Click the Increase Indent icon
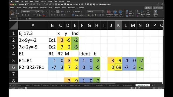Viewport: 173px width, 97px height. (x=65, y=15)
